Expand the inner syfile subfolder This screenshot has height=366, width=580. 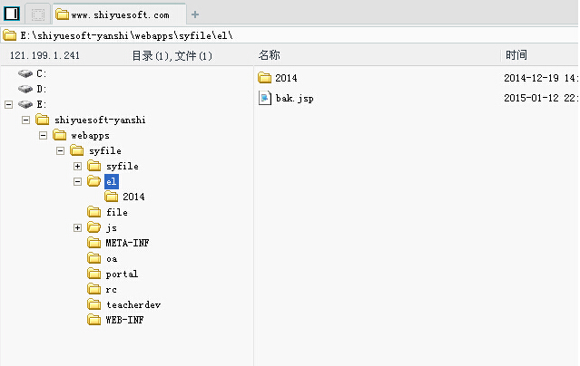click(77, 166)
